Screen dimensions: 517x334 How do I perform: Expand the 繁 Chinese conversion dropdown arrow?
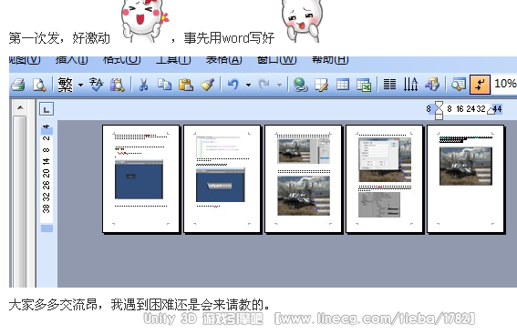[x=81, y=85]
